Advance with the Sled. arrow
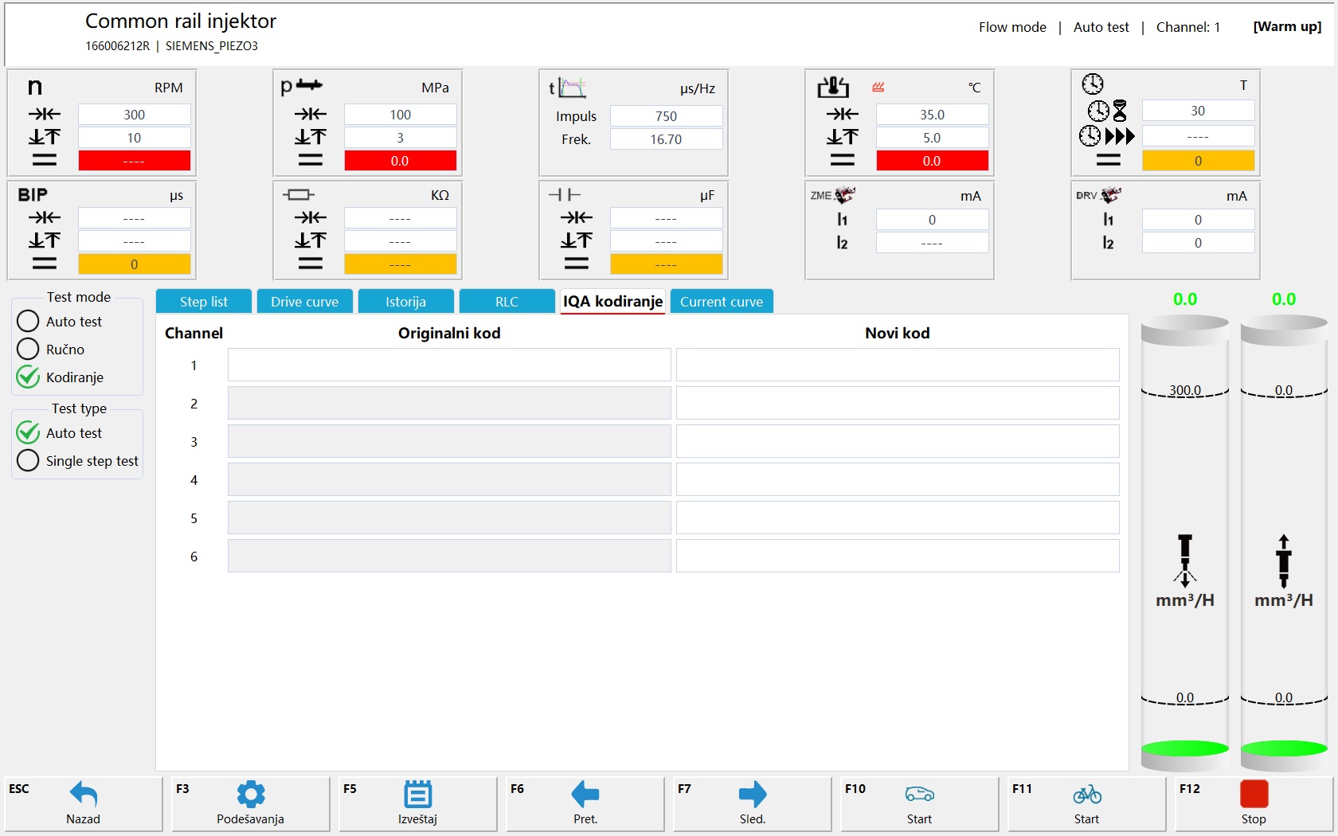1338x836 pixels. 752,795
